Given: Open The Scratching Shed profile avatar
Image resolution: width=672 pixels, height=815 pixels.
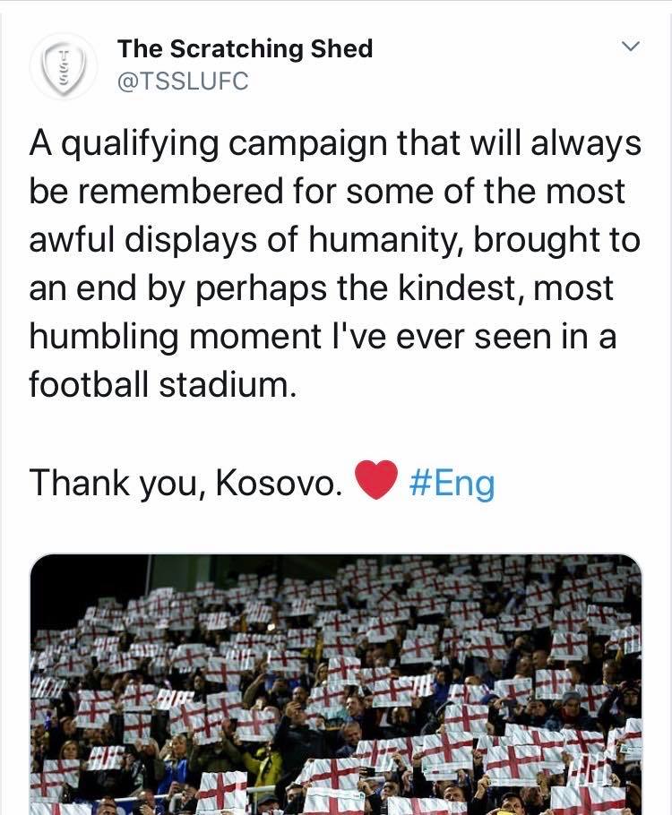Looking at the screenshot, I should coord(63,66).
